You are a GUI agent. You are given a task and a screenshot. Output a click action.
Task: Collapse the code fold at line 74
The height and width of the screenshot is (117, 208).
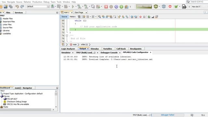[x=67, y=35]
